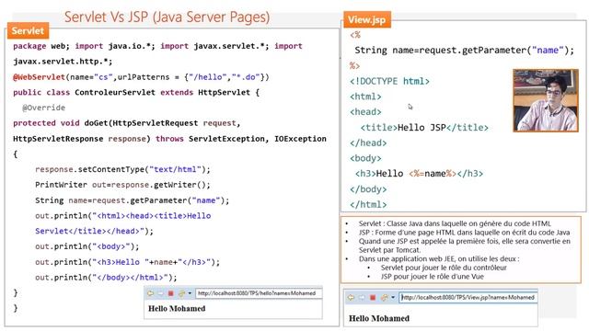Click the orange View.jsp label
Image resolution: width=589 pixels, height=331 pixels.
point(367,19)
